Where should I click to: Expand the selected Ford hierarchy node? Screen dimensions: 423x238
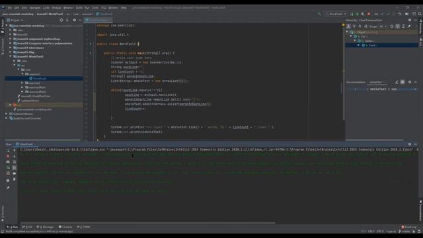pyautogui.click(x=358, y=46)
